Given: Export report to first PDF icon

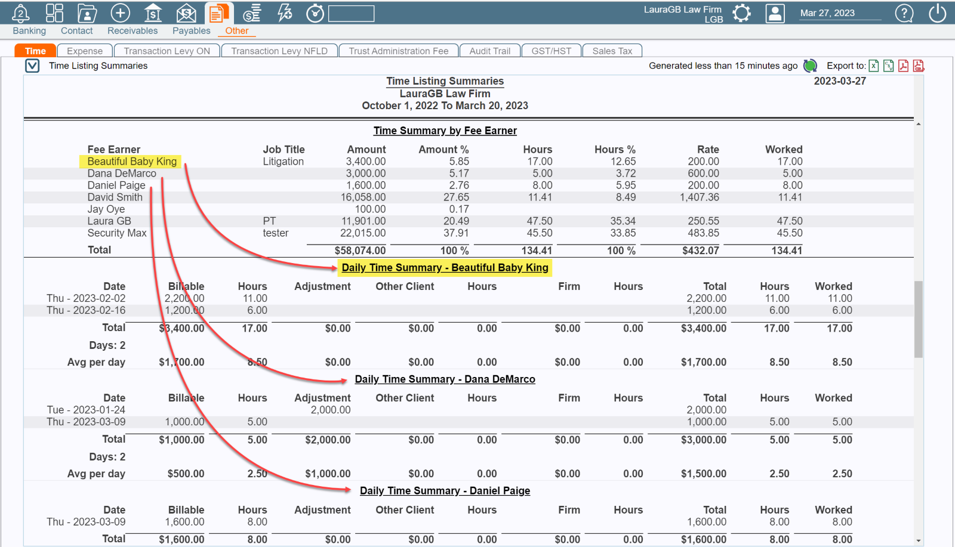Looking at the screenshot, I should (x=904, y=66).
